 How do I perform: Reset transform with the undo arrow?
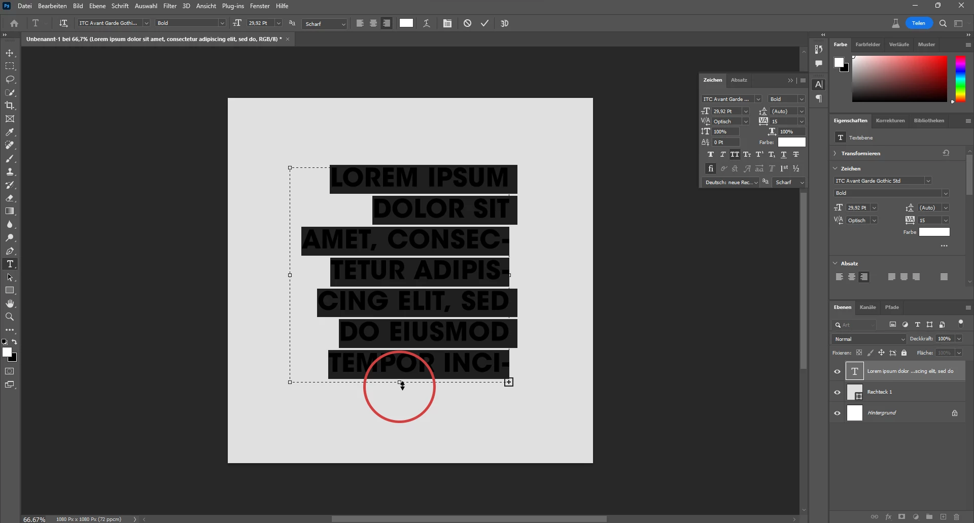946,153
